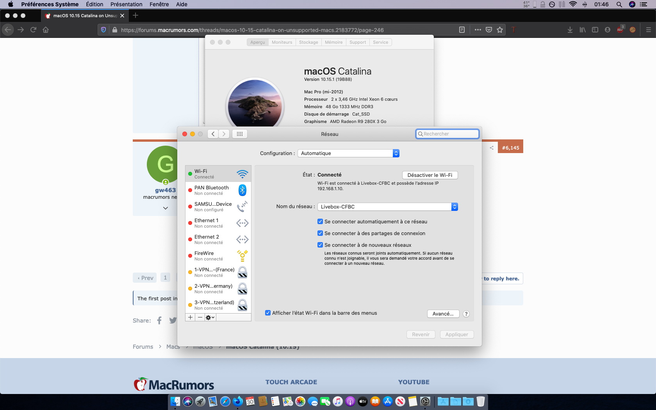Toggle 'Se connecter automatiquement à ce réseau'
656x410 pixels.
click(x=320, y=221)
